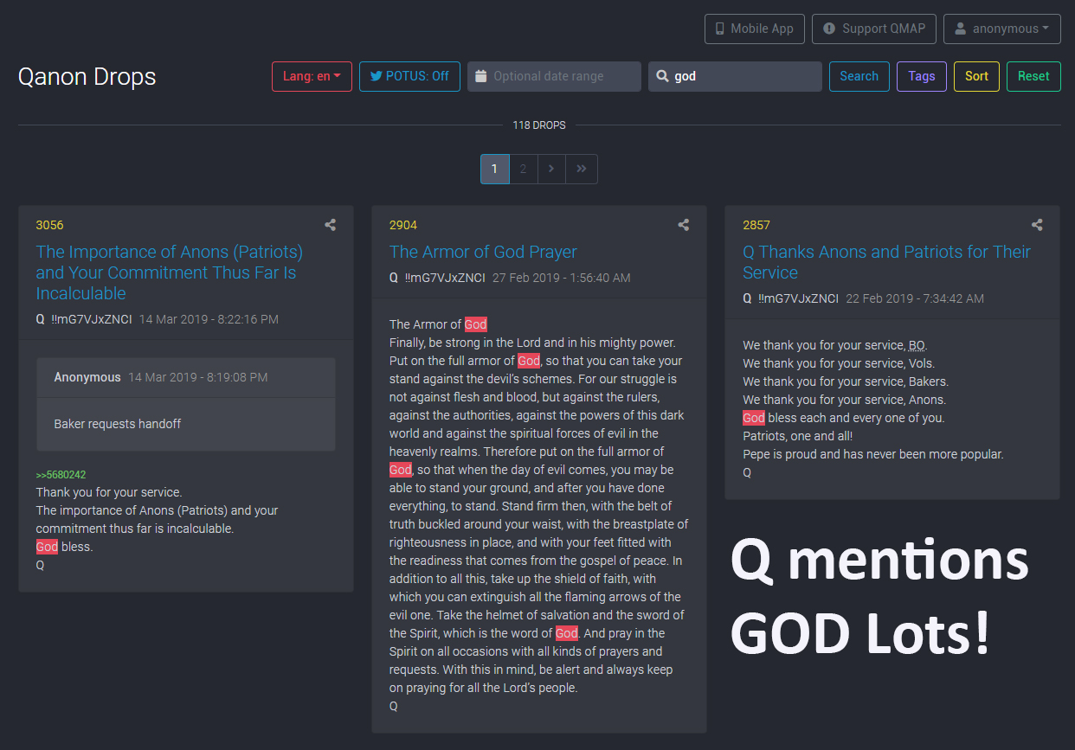Click timestamp '22 Feb 2019 - 7:34:42 AM'
Screen dimensions: 1075x750
pos(915,298)
